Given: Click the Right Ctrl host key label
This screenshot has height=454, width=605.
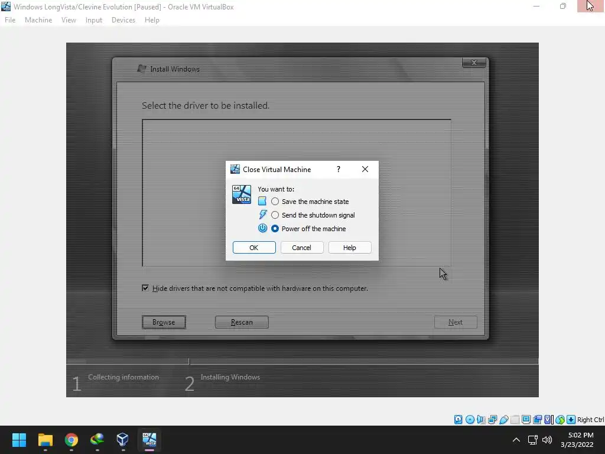Looking at the screenshot, I should pos(591,420).
